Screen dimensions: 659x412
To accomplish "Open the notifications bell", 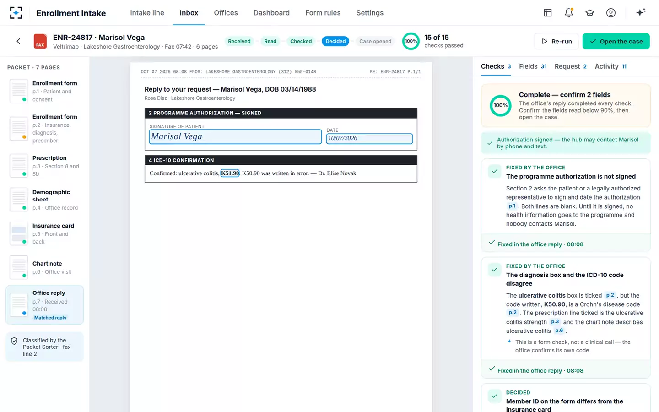I will click(x=569, y=13).
